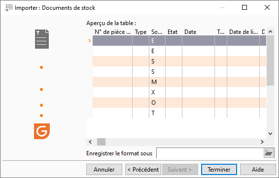Open folder browse icon for format file
The width and height of the screenshot is (279, 178).
tap(269, 153)
